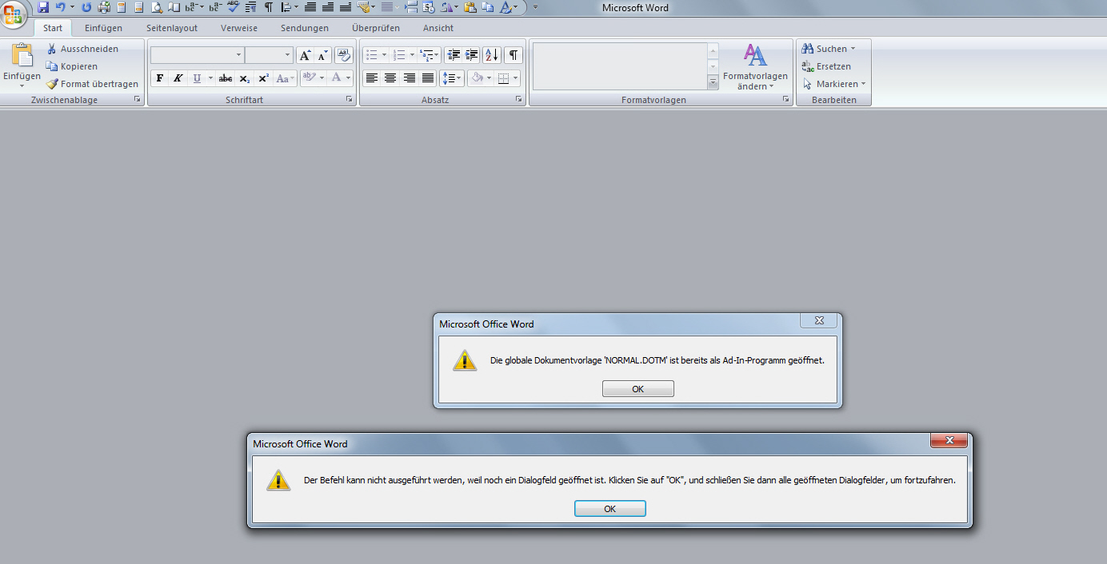Increase font size with the larger A icon
The image size is (1107, 564).
pos(305,55)
